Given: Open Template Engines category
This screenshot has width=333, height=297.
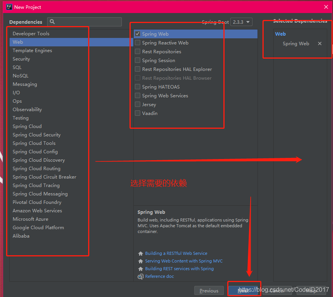Looking at the screenshot, I should [x=71, y=51].
